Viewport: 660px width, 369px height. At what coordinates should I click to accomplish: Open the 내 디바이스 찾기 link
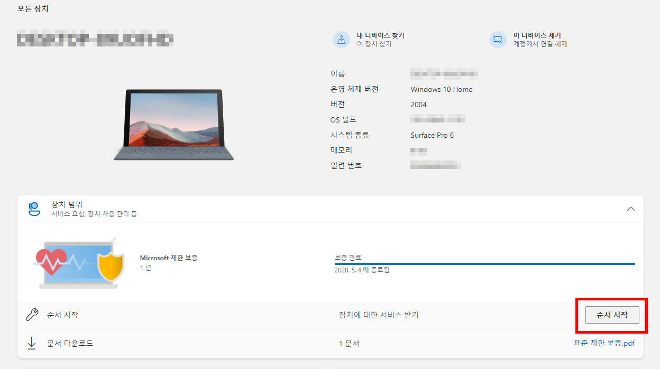[x=380, y=35]
